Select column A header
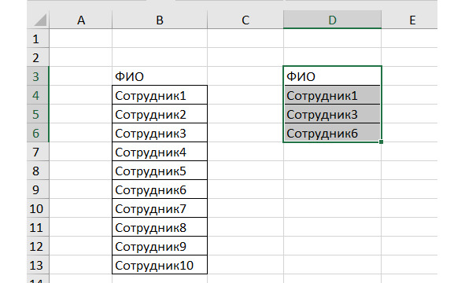 pos(81,20)
